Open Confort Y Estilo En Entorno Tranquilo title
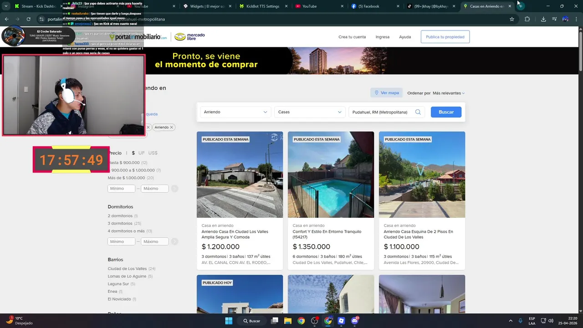The height and width of the screenshot is (328, 583). tap(327, 234)
